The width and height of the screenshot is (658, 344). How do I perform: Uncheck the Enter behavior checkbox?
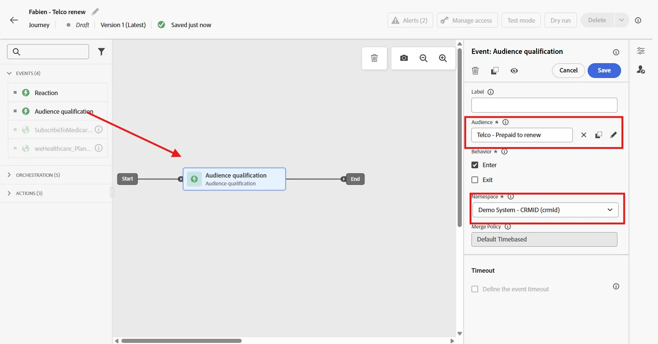coord(475,165)
